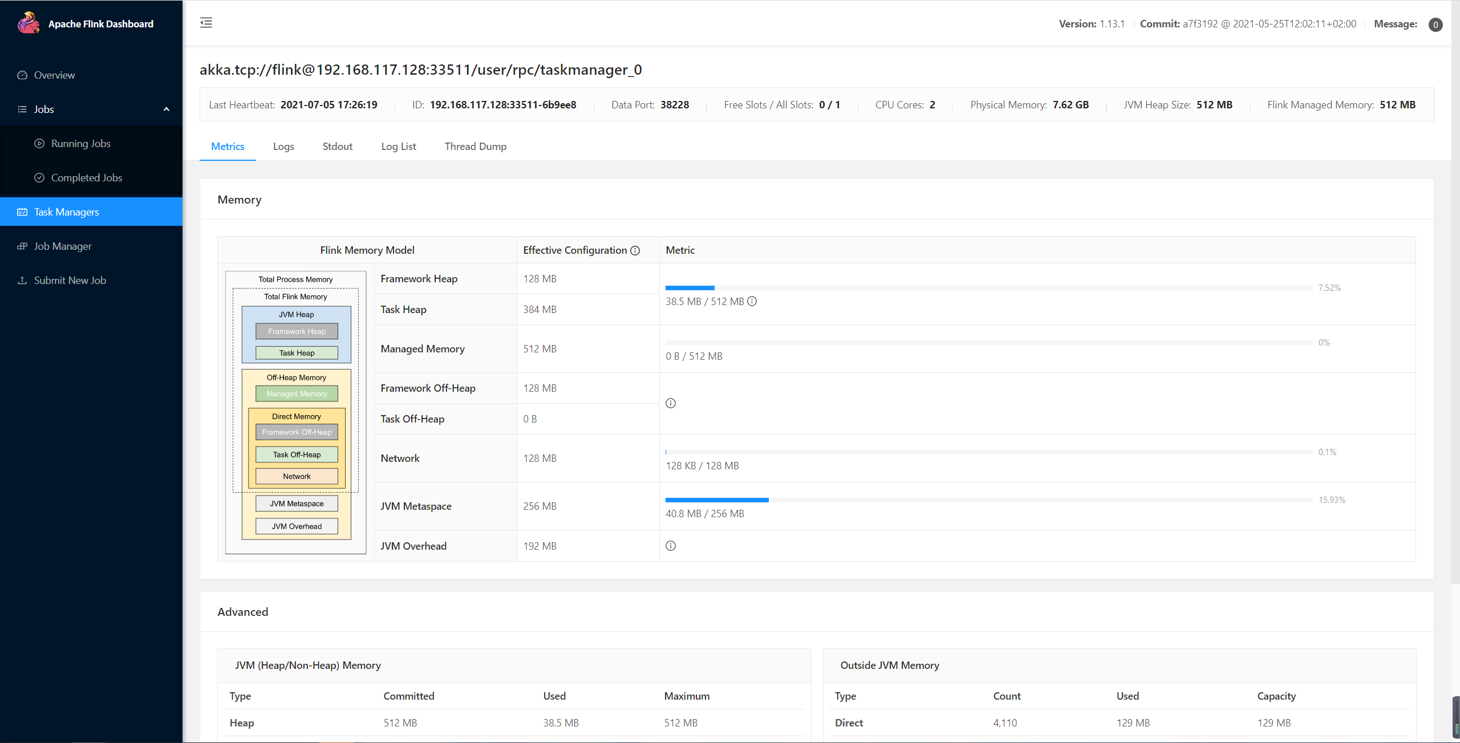Screen dimensions: 1460x743
Task: Click the Completed Jobs check-circle icon
Action: point(39,178)
